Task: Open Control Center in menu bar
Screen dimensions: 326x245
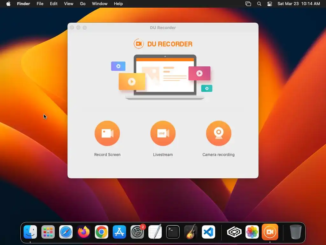Action: (270, 4)
